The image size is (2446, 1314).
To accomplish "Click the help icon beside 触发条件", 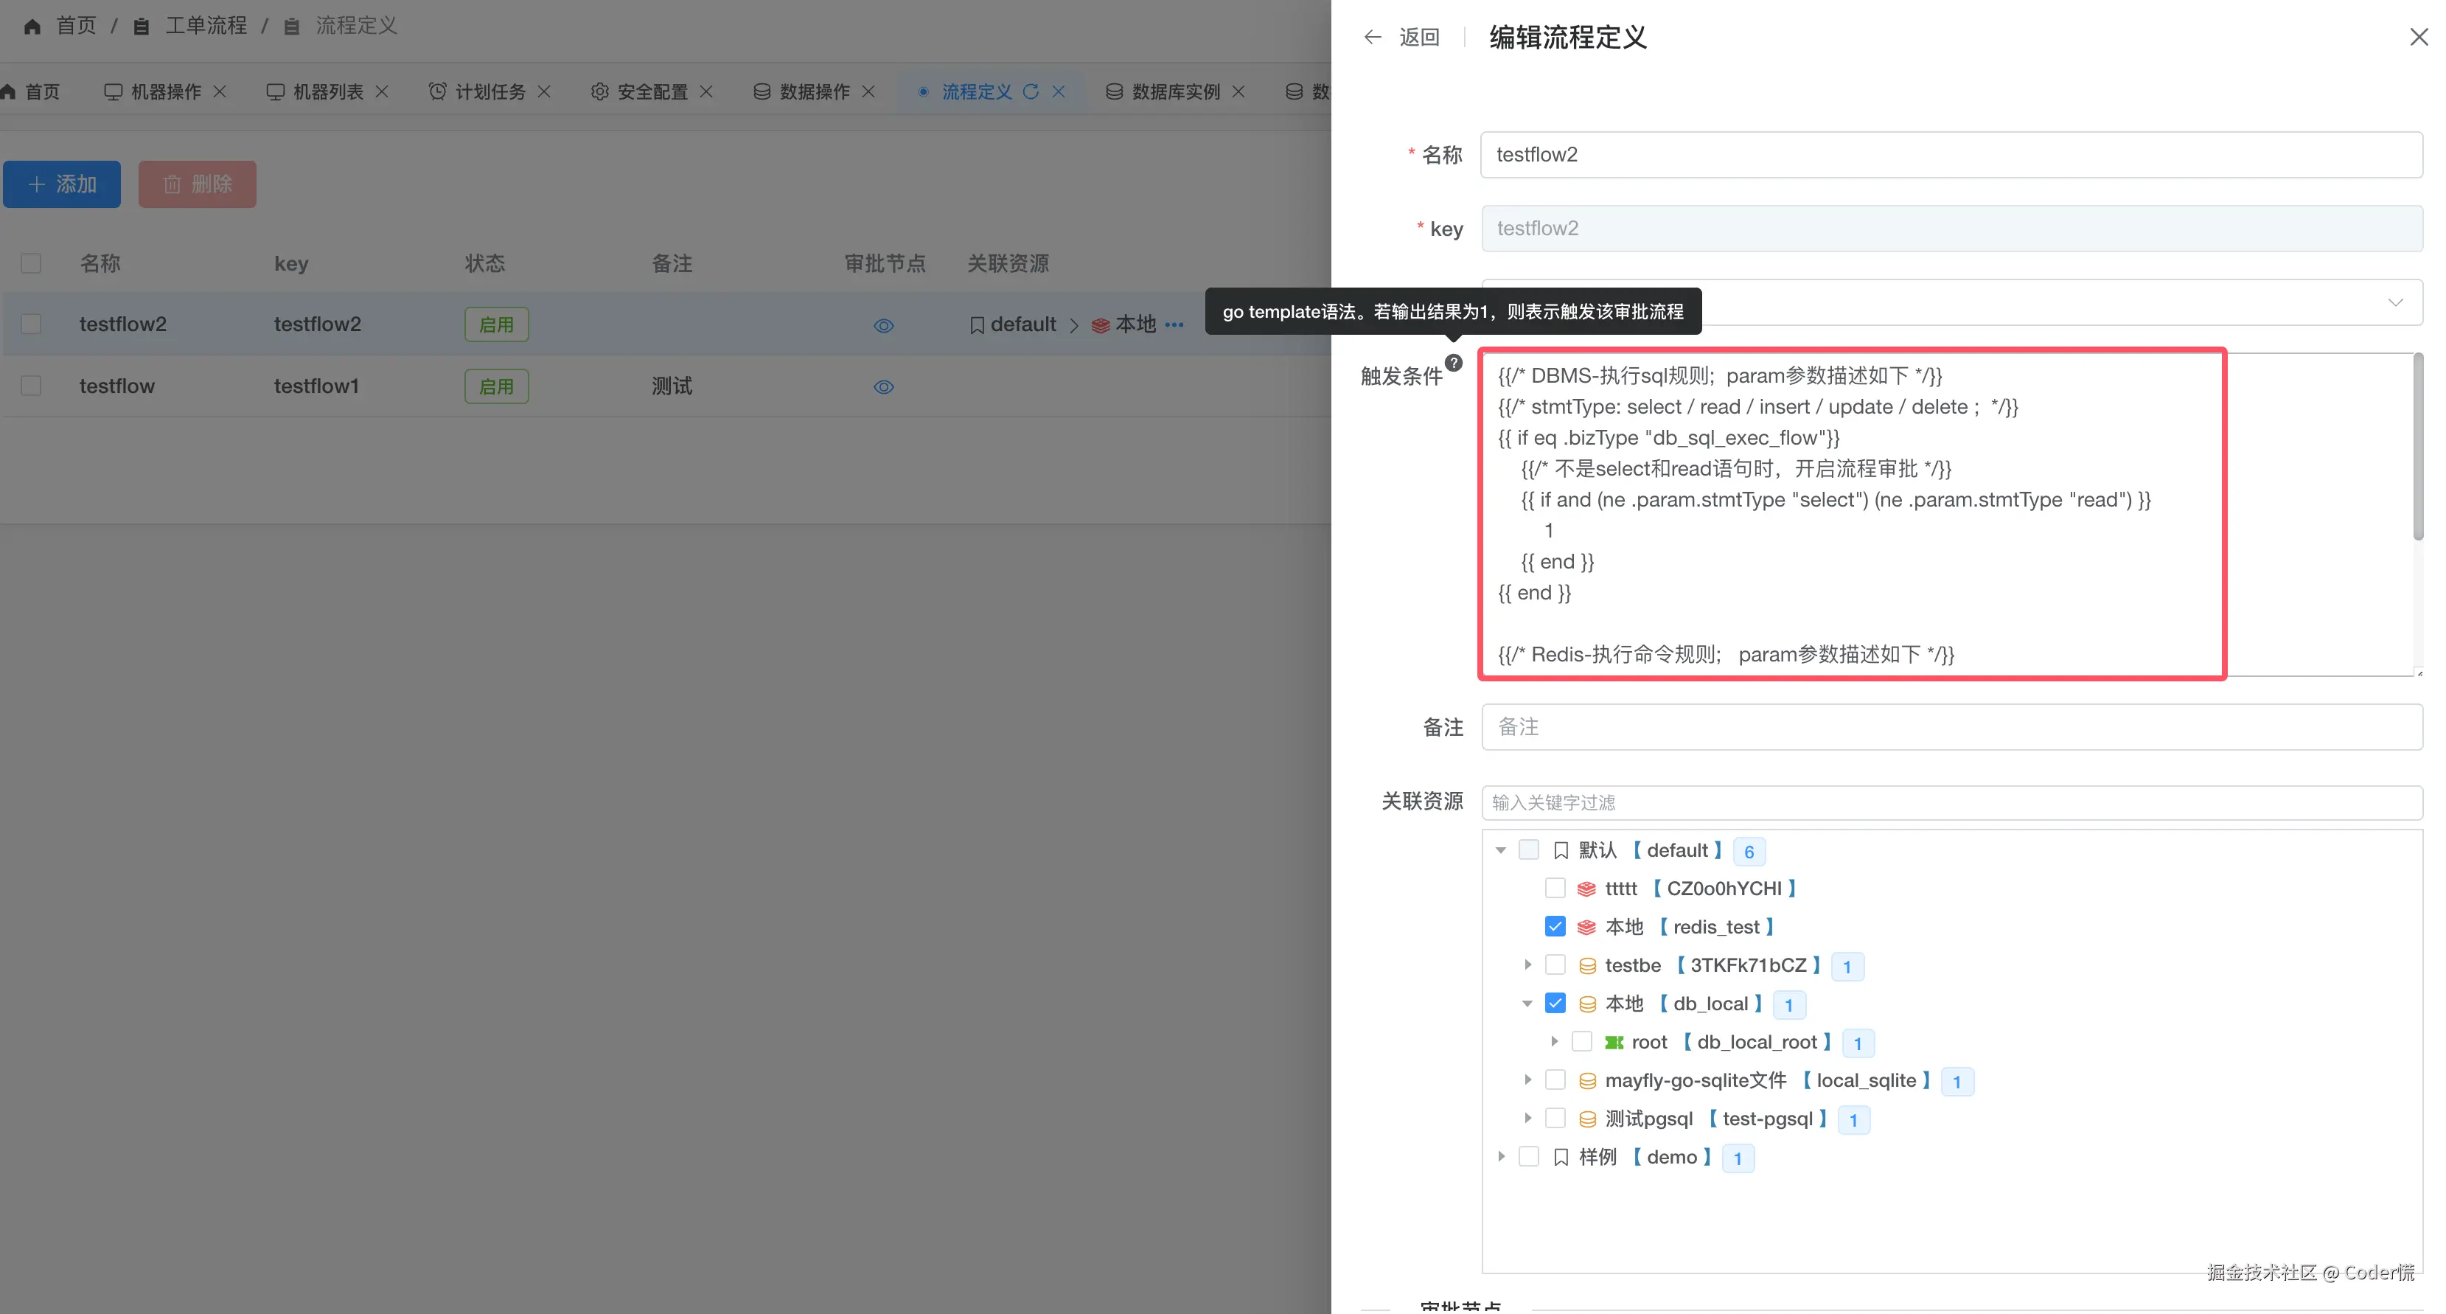I will click(x=1454, y=362).
